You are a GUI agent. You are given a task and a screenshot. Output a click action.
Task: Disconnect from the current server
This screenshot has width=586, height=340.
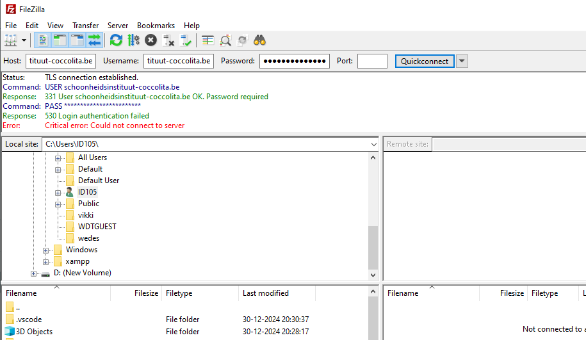(x=168, y=40)
